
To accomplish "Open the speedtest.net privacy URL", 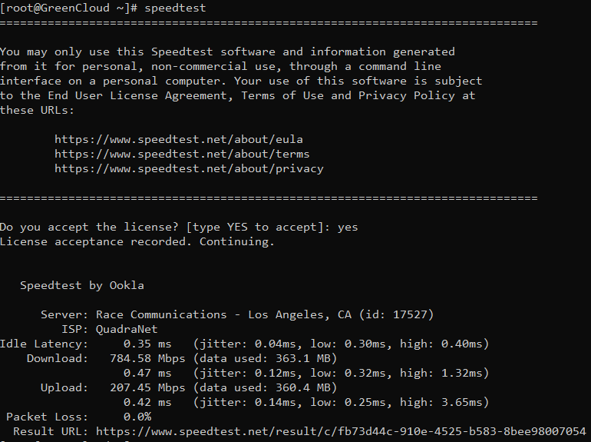I will click(x=189, y=168).
